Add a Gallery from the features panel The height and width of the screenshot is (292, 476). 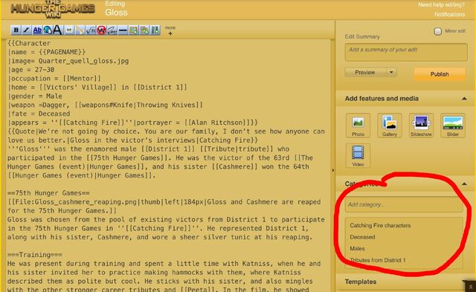pos(390,126)
